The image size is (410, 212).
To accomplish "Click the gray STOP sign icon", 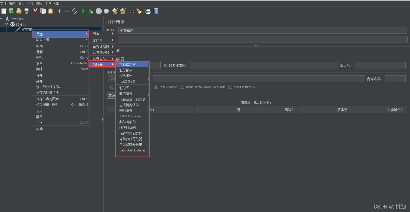I will coord(99,11).
